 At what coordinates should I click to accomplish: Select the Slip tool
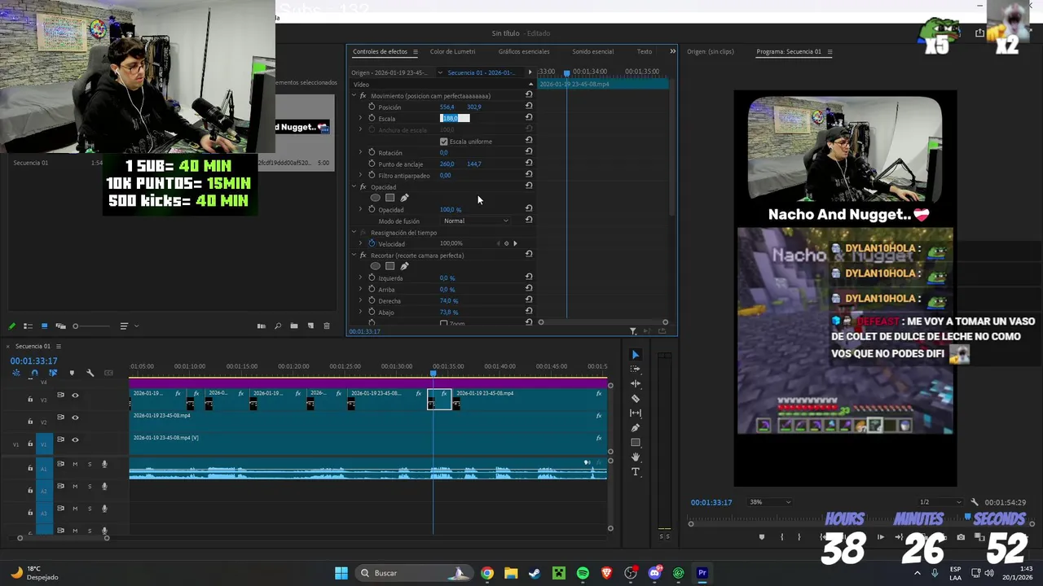(636, 413)
